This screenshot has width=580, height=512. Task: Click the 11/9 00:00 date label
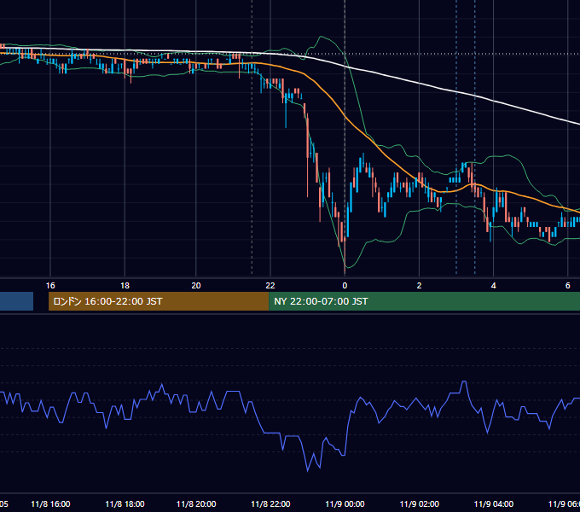pos(345,503)
